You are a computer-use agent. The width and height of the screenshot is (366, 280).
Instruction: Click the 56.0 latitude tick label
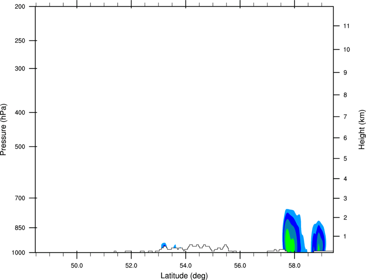coord(240,266)
